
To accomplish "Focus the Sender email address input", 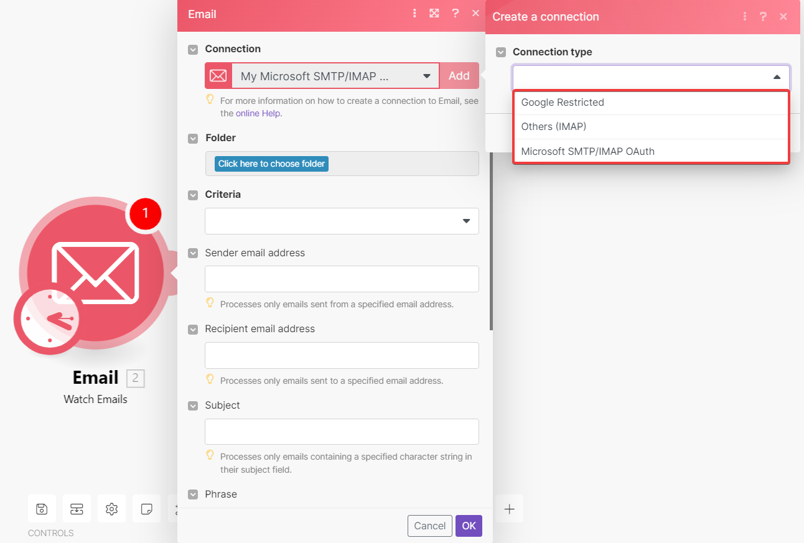I will point(342,279).
